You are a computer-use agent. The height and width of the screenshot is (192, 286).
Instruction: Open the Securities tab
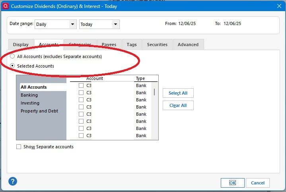click(157, 45)
